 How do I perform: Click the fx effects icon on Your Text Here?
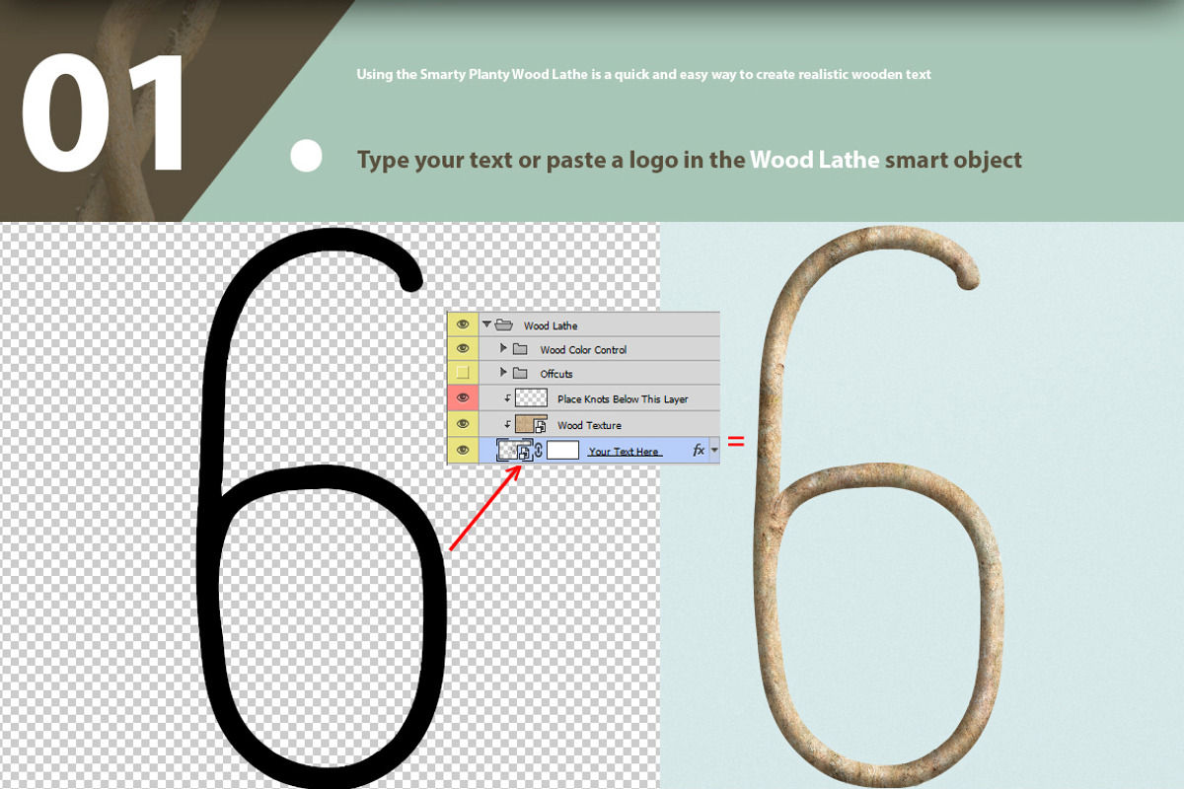pos(699,450)
